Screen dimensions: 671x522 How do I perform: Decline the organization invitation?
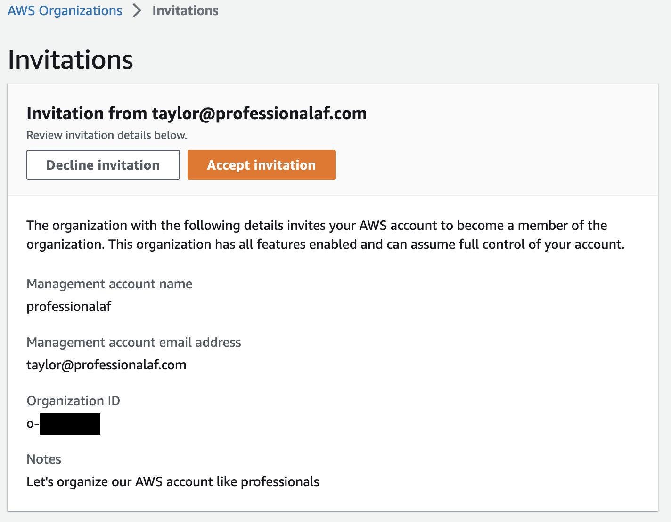point(103,165)
